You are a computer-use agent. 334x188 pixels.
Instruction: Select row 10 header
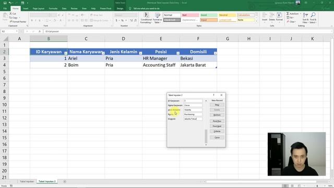click(x=4, y=104)
